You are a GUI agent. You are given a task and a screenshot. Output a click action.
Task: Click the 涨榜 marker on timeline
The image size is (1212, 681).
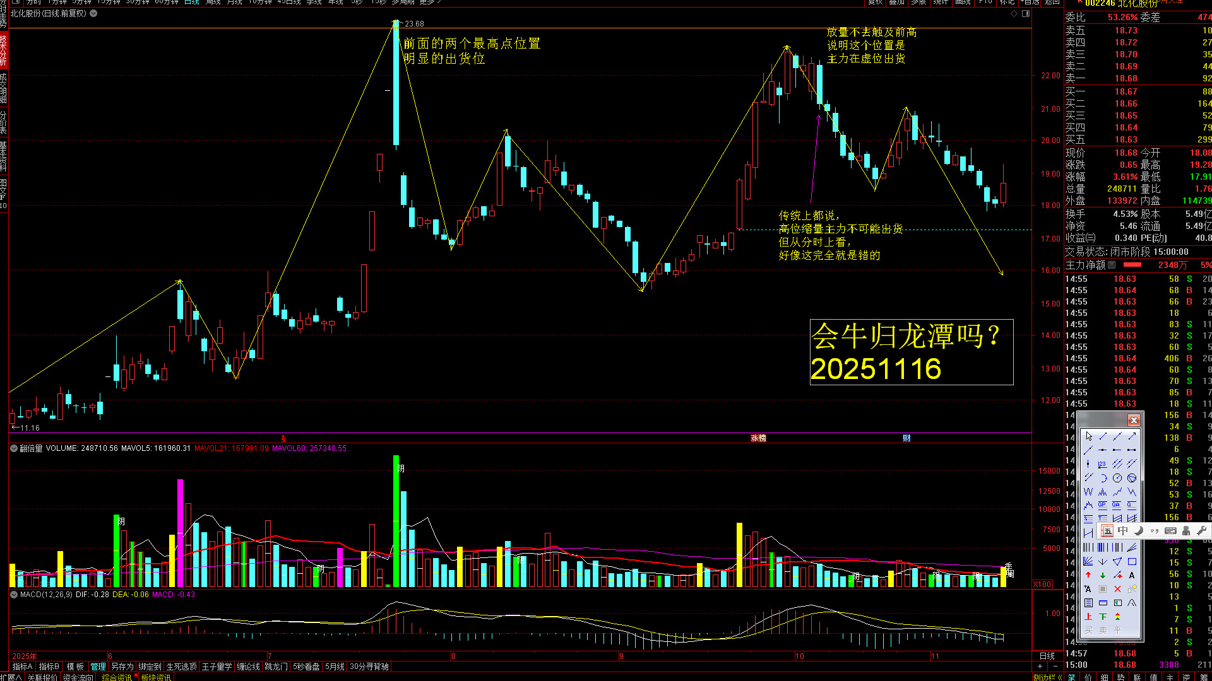(x=758, y=438)
